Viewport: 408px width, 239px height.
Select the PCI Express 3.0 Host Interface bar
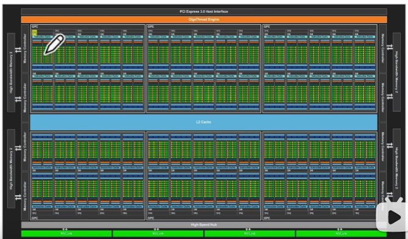[x=204, y=12]
